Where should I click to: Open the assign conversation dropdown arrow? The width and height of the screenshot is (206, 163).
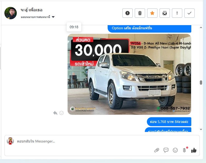point(53,17)
